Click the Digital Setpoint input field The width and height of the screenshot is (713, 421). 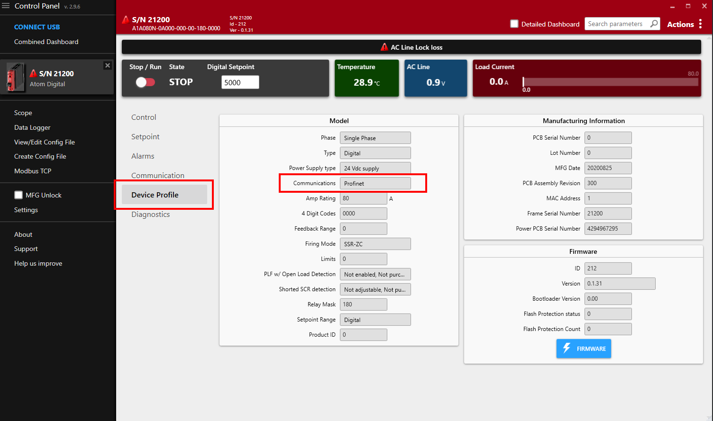(x=240, y=82)
